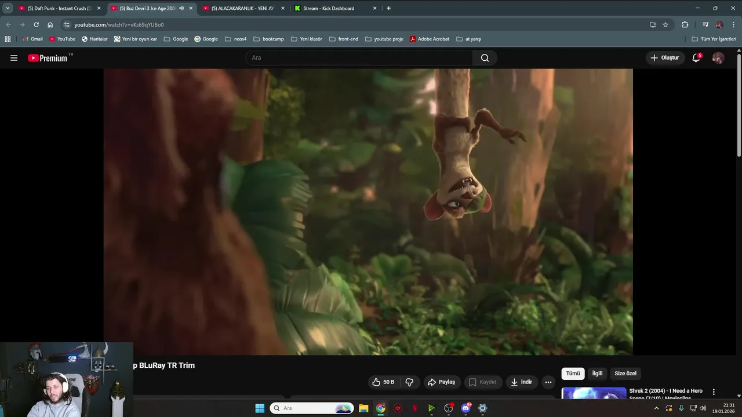Select the İlgili filter chip
Viewport: 742px width, 417px height.
[x=597, y=374]
